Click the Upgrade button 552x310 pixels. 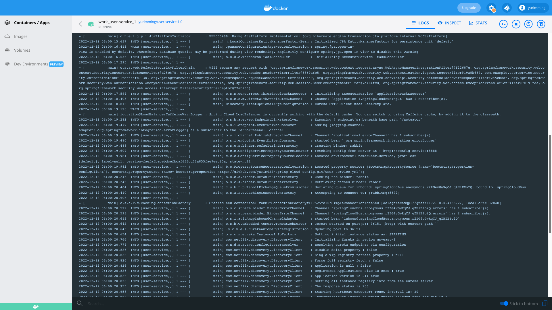tap(469, 8)
